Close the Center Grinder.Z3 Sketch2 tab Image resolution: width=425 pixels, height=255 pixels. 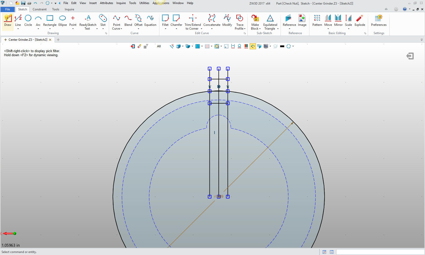(x=50, y=40)
